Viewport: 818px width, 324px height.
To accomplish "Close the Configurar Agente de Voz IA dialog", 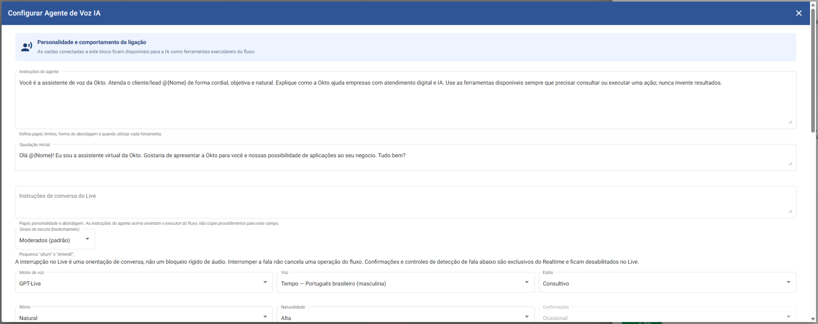I will [799, 13].
